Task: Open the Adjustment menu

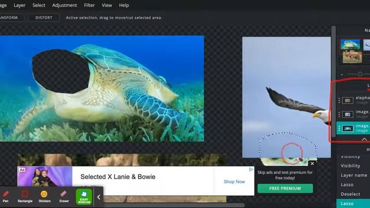Action: [x=64, y=5]
